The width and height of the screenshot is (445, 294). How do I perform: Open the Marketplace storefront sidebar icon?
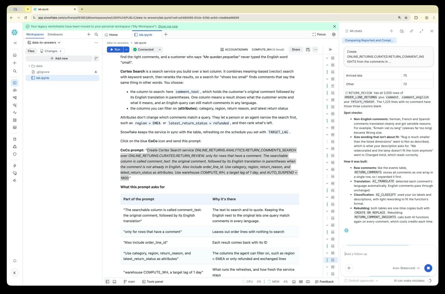[x=15, y=127]
